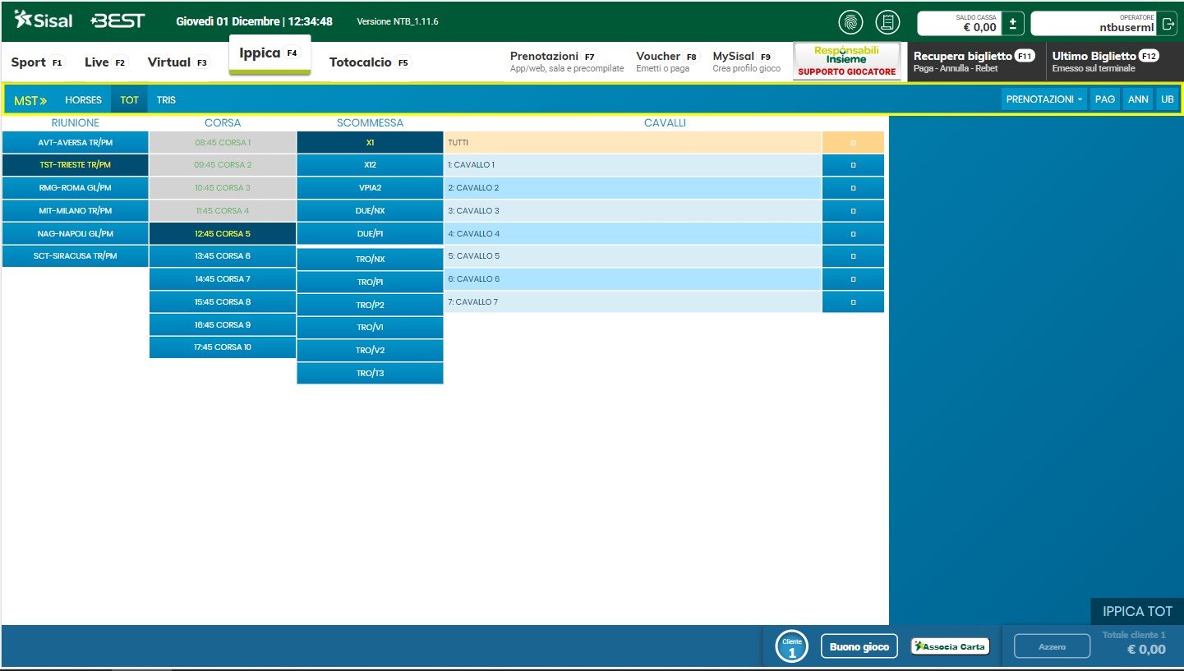The height and width of the screenshot is (671, 1184).
Task: Select TST-TRIESTE TR/PM meeting
Action: tap(75, 165)
